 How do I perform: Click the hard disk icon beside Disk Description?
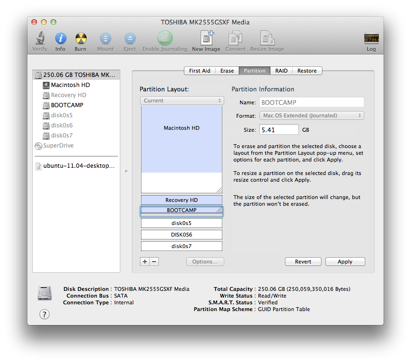pos(45,293)
